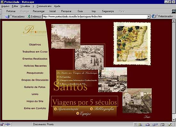The height and width of the screenshot is (127, 176).
Task: Open the Bibliografia link
Action: tap(102, 109)
